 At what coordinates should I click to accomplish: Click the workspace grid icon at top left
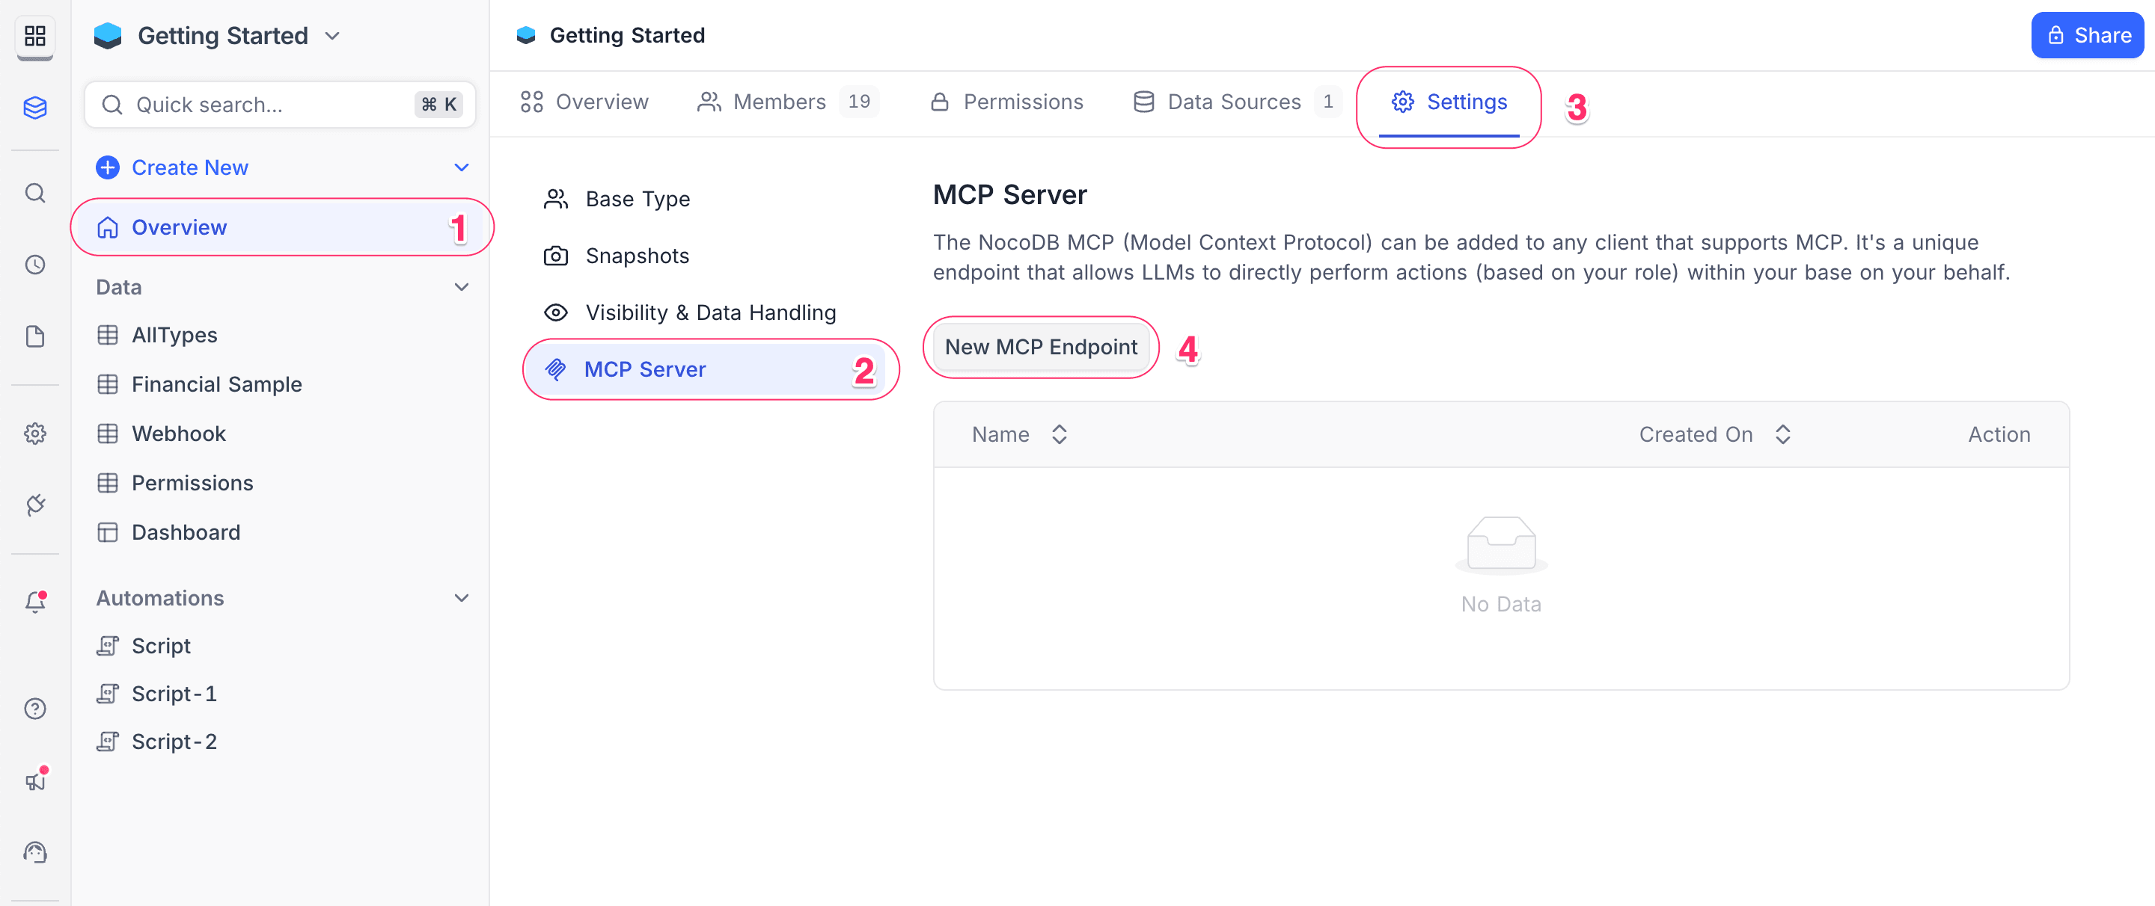35,36
